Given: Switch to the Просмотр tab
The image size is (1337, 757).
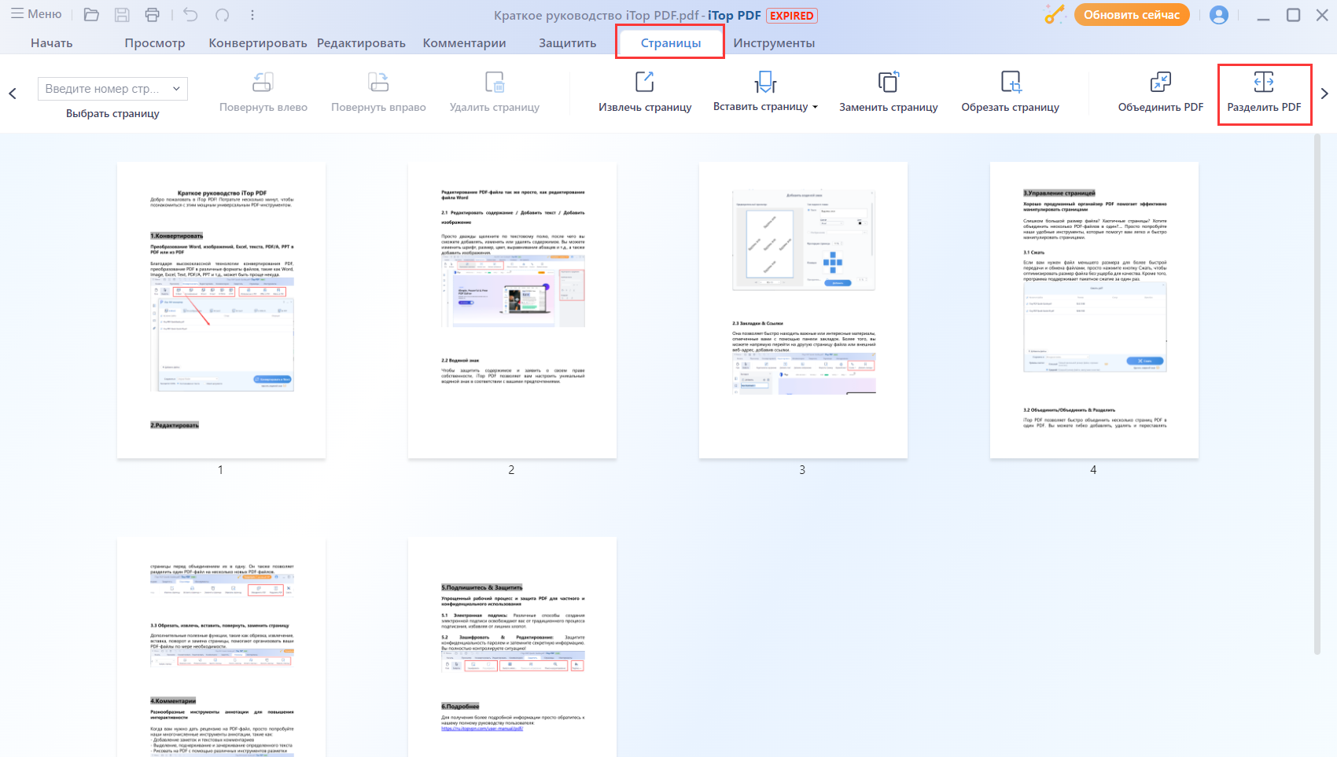Looking at the screenshot, I should click(155, 43).
